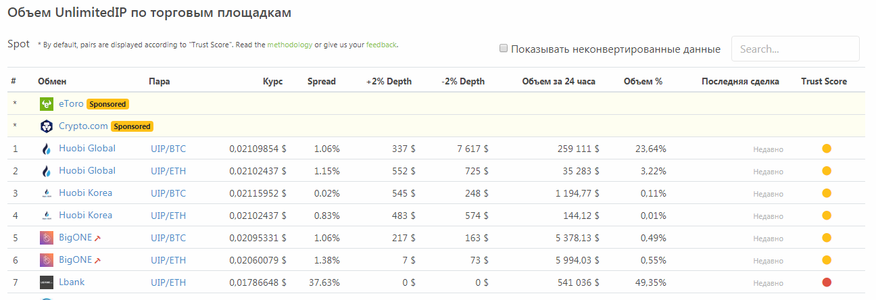This screenshot has height=300, width=876.
Task: Click BigONE logo icon in row 5
Action: (x=46, y=238)
